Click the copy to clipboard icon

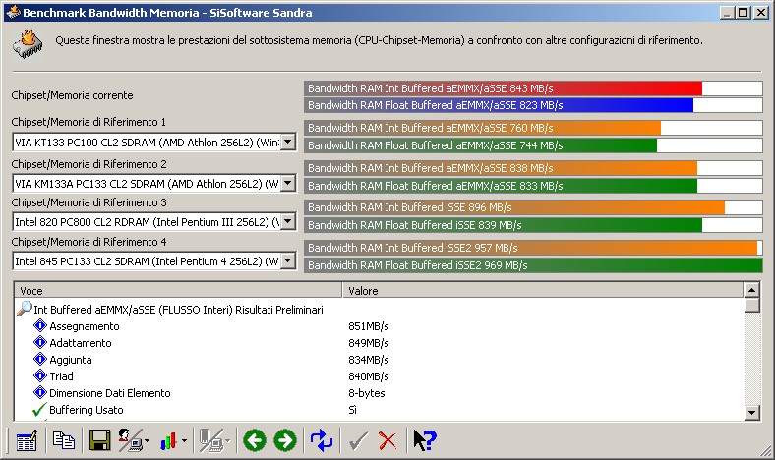[x=64, y=440]
